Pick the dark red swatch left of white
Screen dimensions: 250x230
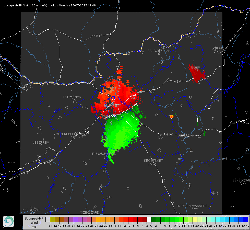click(x=144, y=219)
